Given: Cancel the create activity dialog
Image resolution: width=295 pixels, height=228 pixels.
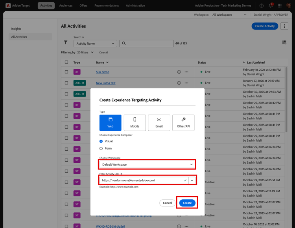Looking at the screenshot, I should 167,203.
